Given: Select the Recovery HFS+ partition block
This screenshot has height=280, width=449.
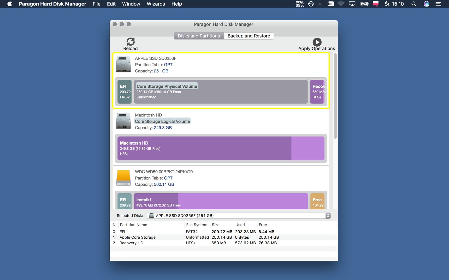Looking at the screenshot, I should tap(317, 92).
